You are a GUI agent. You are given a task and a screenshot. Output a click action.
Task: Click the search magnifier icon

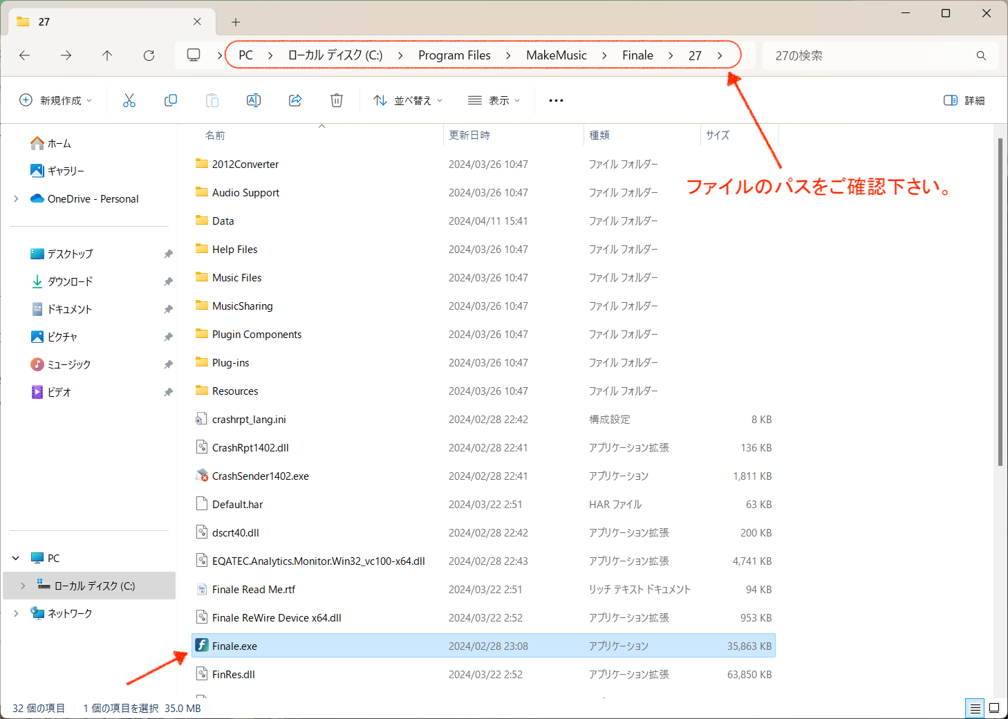pyautogui.click(x=981, y=55)
